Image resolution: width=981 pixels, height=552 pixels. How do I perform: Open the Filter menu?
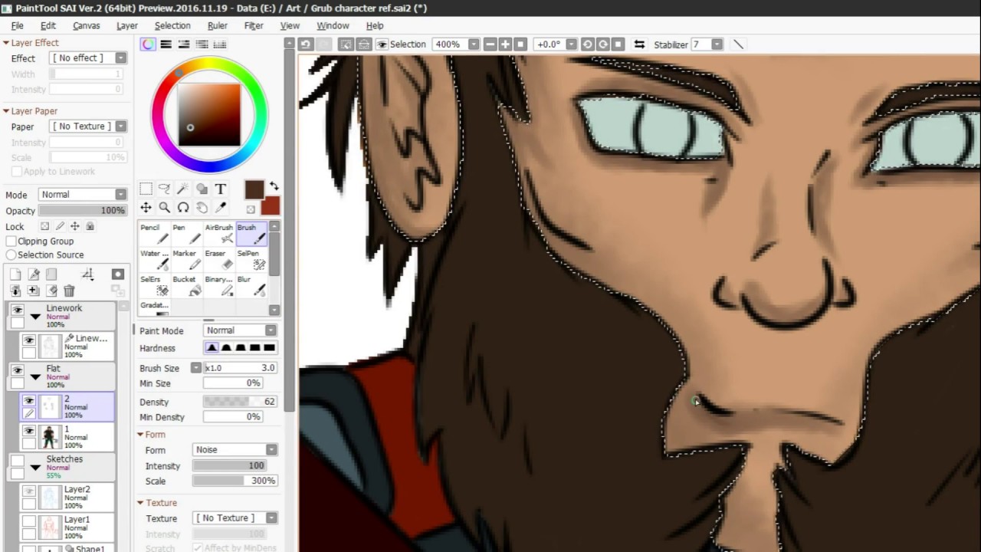[x=254, y=25]
